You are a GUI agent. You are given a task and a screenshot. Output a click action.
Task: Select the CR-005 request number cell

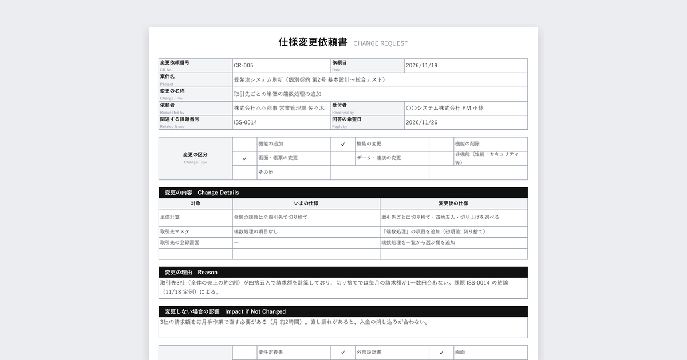click(282, 66)
